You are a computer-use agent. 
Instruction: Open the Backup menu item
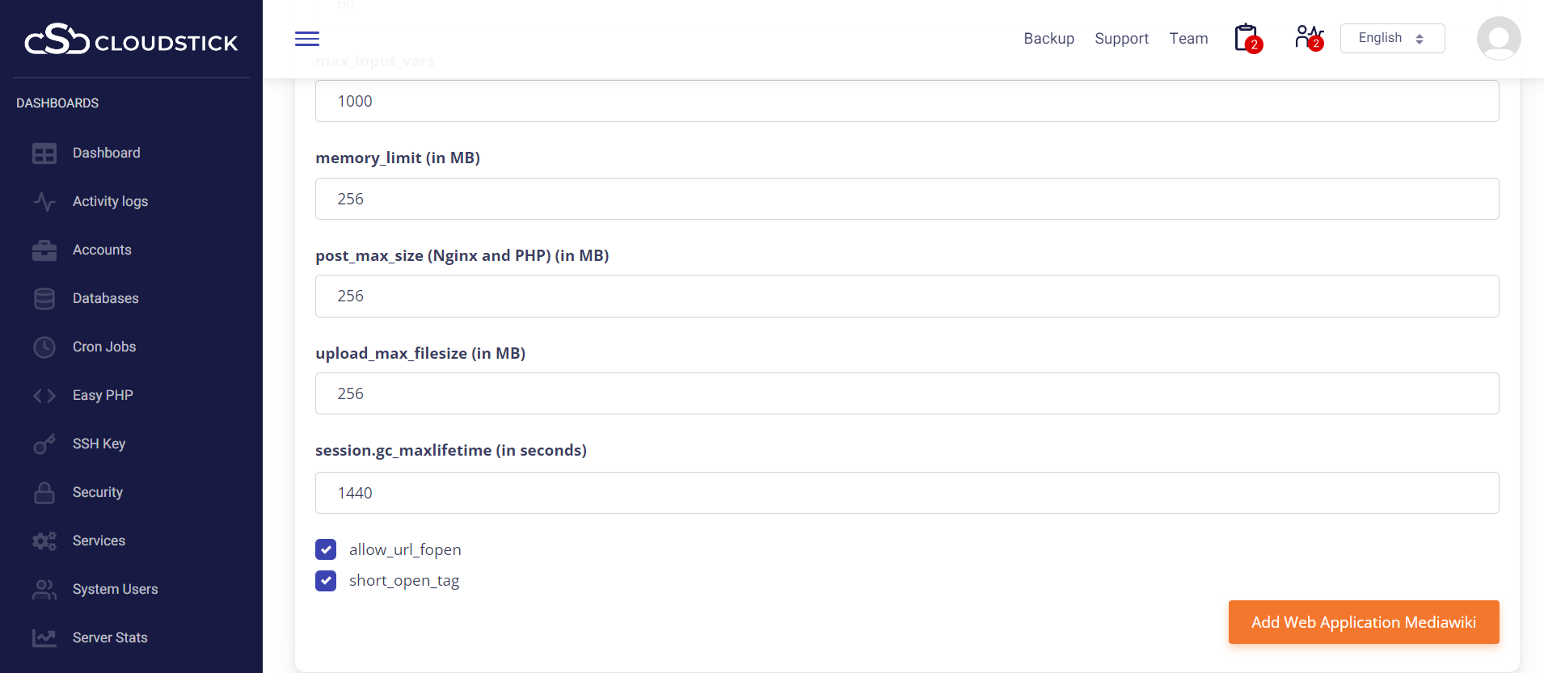pyautogui.click(x=1048, y=39)
